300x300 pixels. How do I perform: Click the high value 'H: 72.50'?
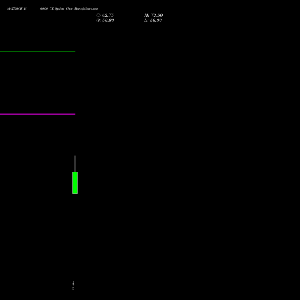pos(154,15)
